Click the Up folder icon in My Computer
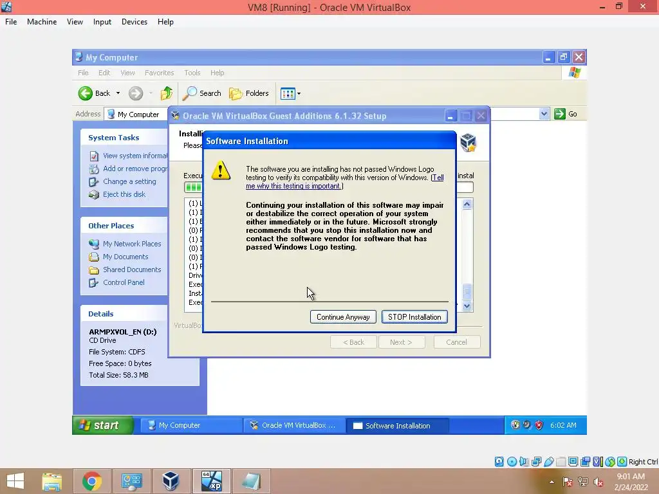The image size is (659, 494). [x=167, y=93]
